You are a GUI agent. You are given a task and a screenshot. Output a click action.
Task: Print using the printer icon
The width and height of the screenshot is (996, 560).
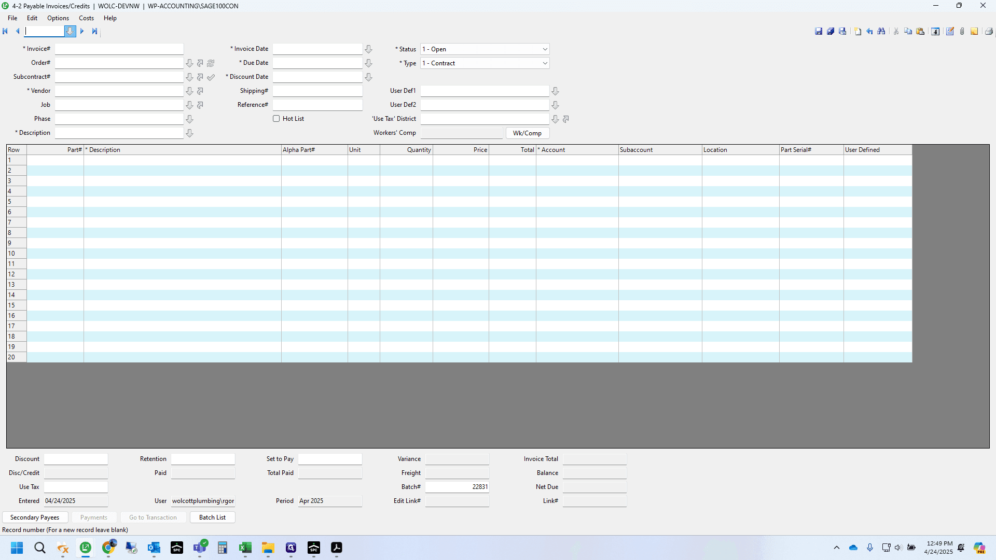[989, 32]
